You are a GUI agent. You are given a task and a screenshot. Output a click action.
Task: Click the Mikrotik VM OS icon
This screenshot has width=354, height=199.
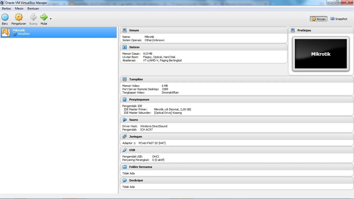tap(6, 32)
